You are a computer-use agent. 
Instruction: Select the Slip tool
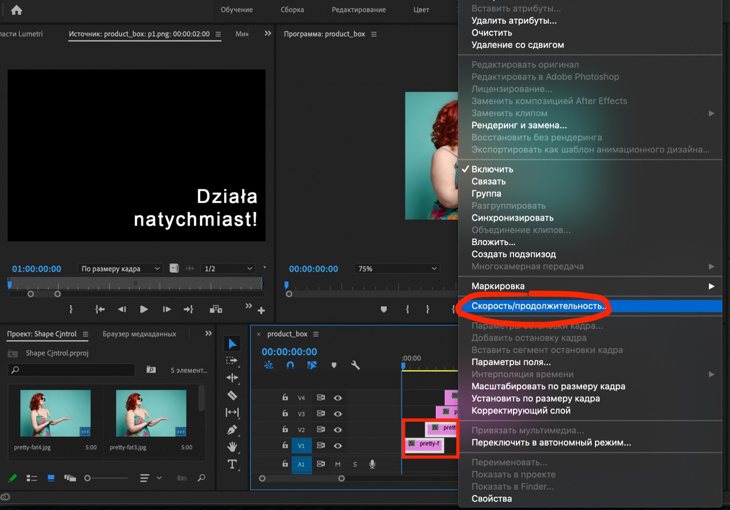pos(232,413)
